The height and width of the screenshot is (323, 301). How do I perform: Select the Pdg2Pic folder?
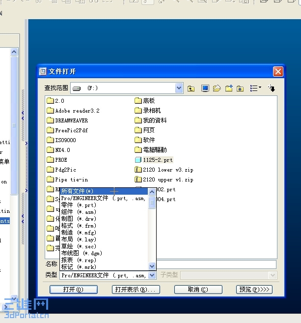click(x=61, y=170)
